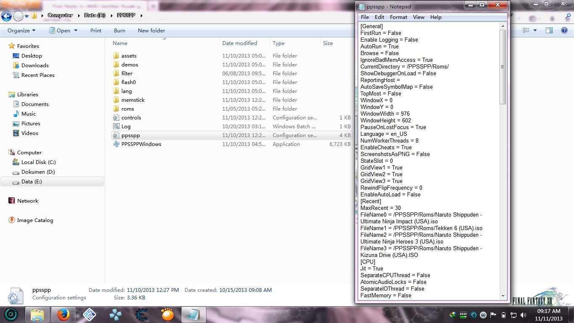Open the Edit menu in Notepad
Screen dimensions: 574x323
click(x=379, y=17)
